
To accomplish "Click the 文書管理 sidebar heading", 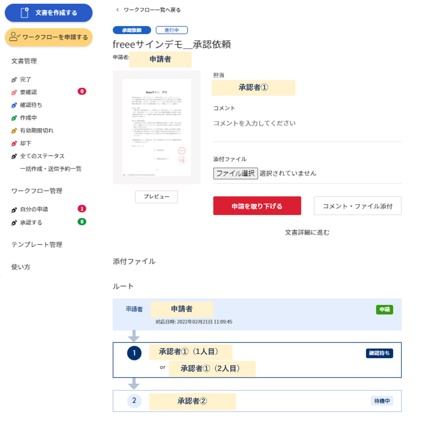I will pos(24,61).
